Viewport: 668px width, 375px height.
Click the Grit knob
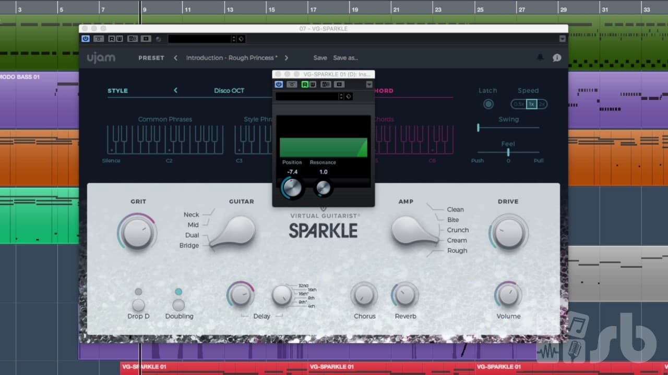(137, 233)
